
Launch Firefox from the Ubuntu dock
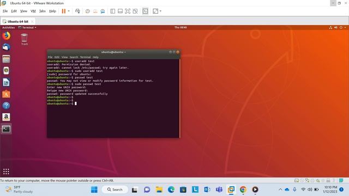(x=6, y=36)
